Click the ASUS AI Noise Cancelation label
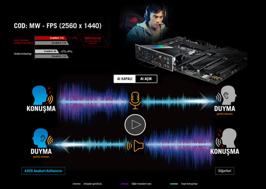 24,42
